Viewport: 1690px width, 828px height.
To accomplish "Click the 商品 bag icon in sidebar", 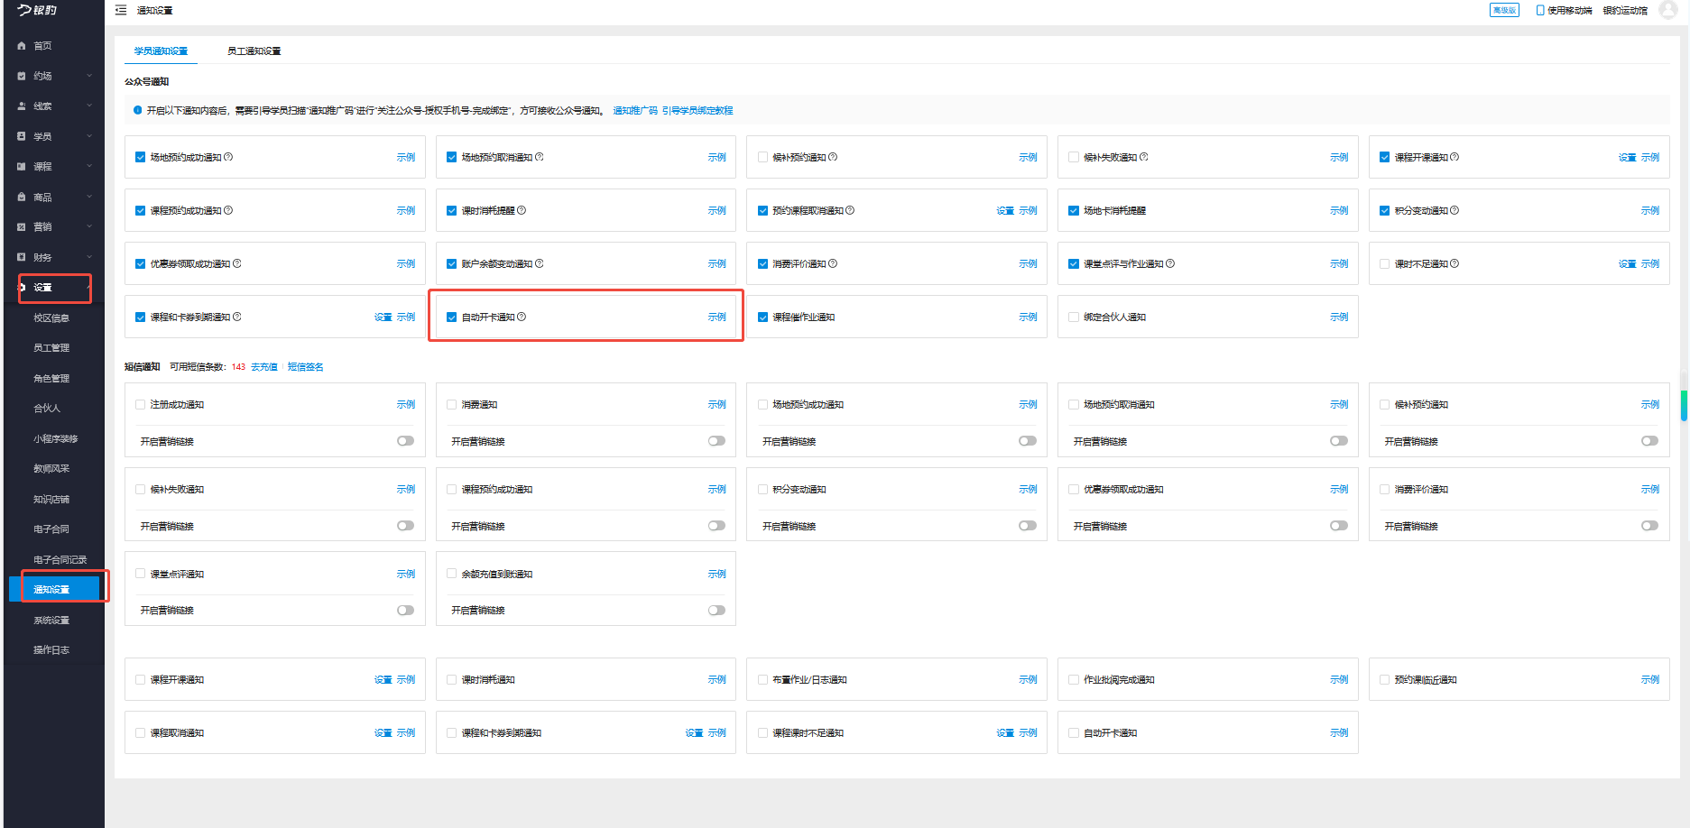I will coord(22,197).
